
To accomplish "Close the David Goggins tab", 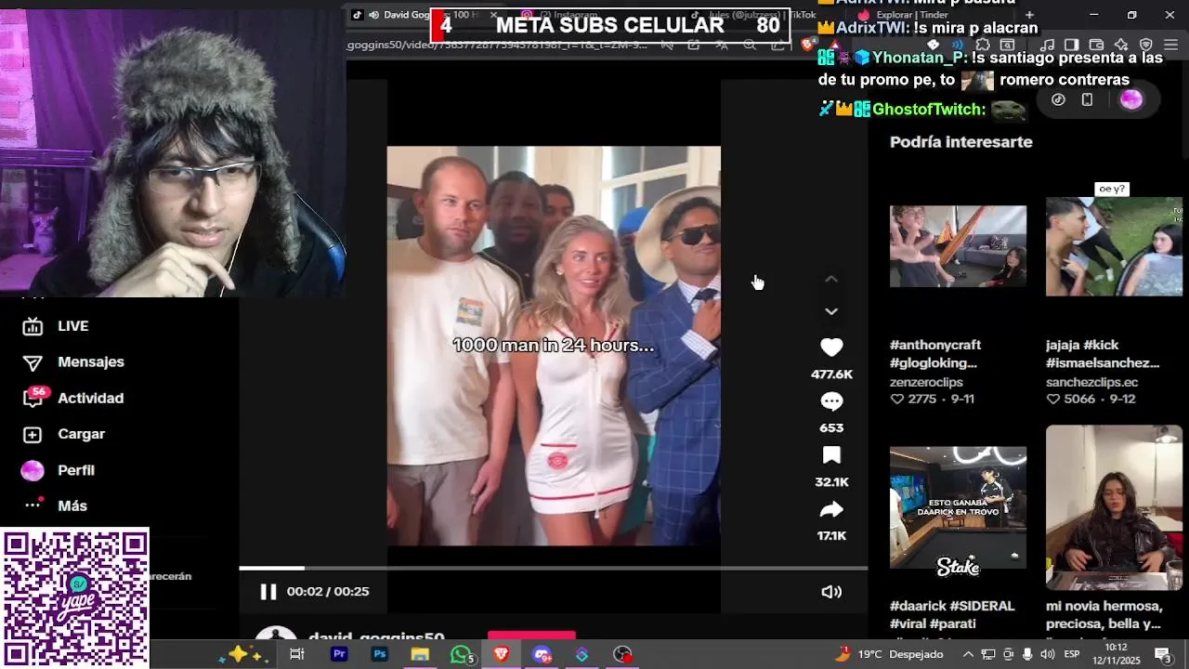I will (493, 15).
